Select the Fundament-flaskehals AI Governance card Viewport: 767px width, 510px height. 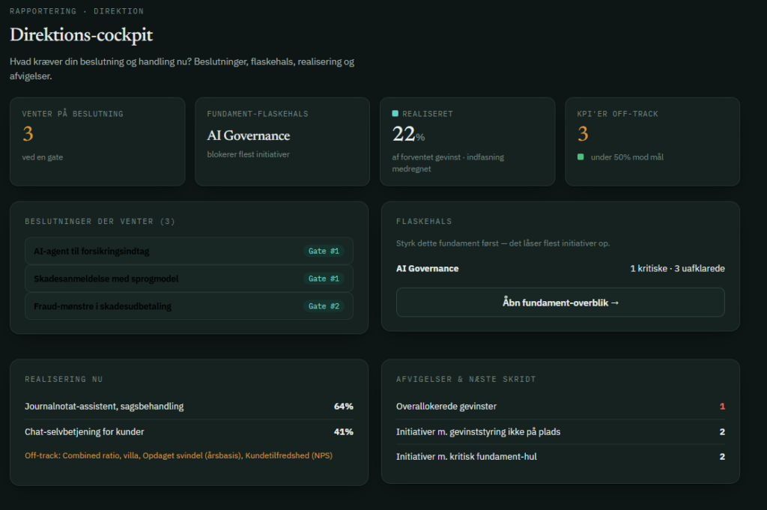(x=282, y=142)
